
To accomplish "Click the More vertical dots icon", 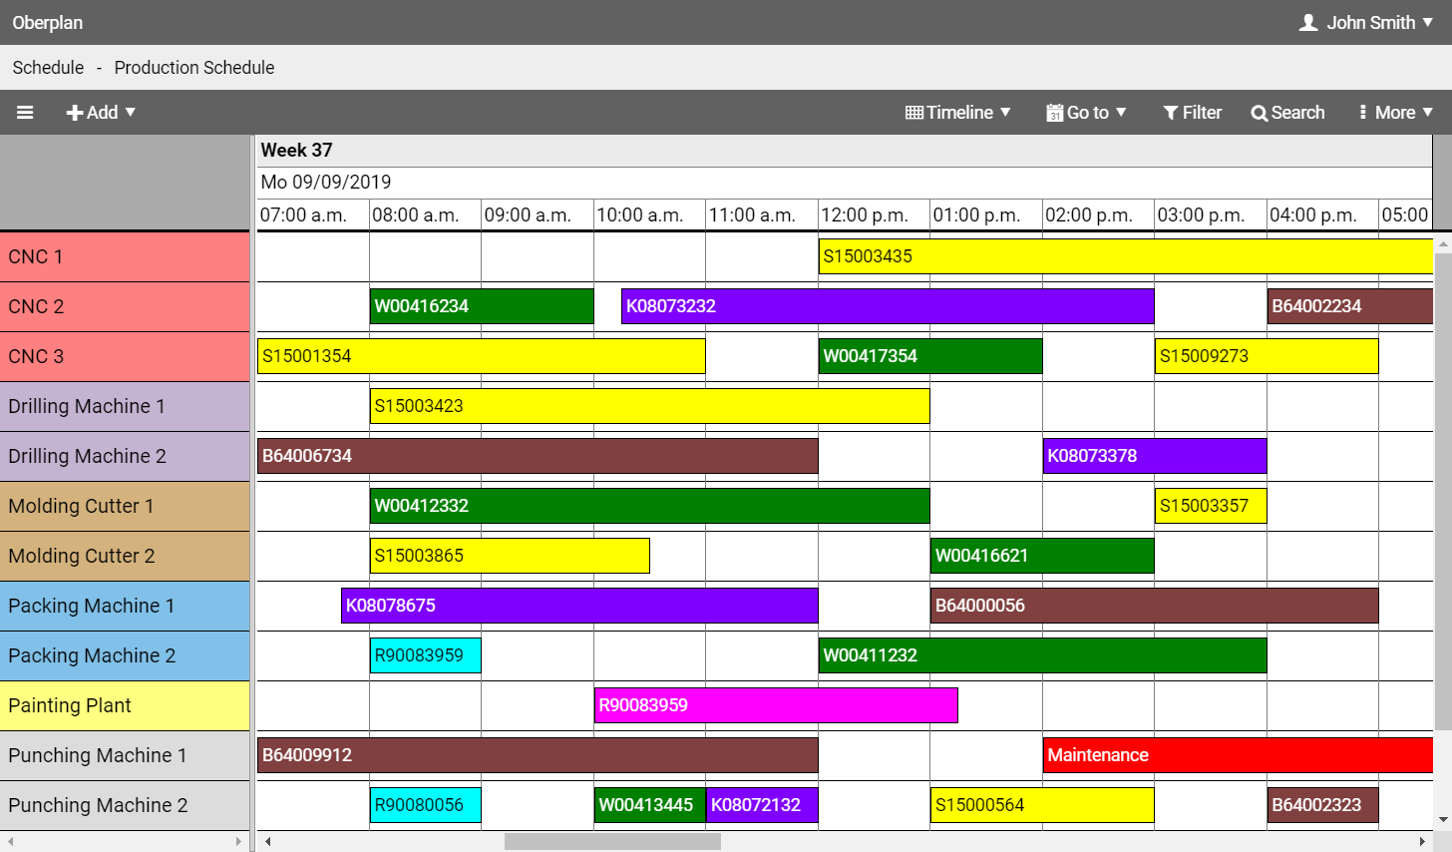I will tap(1362, 113).
